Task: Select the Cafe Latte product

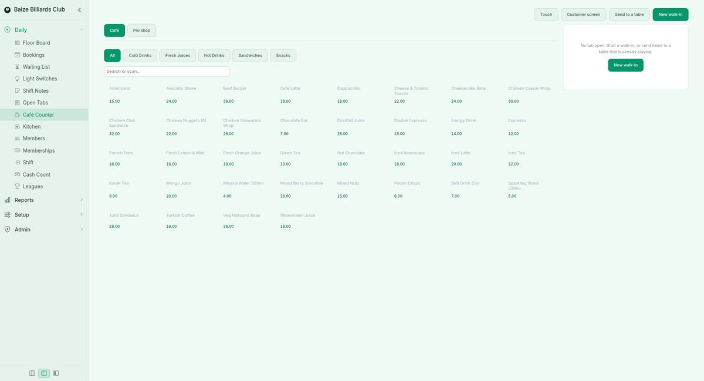Action: (x=303, y=95)
